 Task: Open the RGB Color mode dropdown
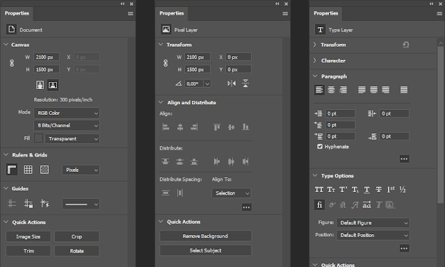tap(67, 113)
